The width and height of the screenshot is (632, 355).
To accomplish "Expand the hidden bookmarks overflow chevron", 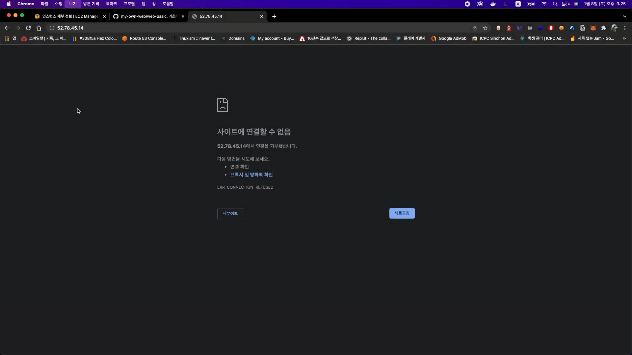I will 624,38.
